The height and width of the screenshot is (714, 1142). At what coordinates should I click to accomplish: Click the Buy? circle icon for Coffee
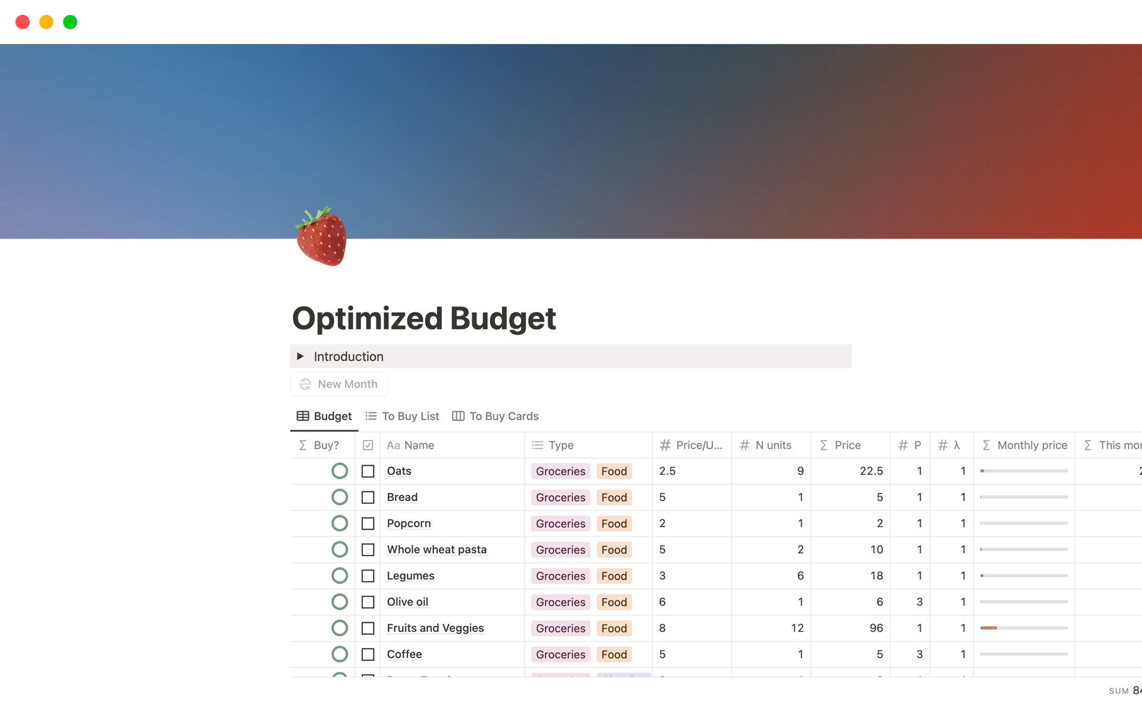click(x=340, y=654)
